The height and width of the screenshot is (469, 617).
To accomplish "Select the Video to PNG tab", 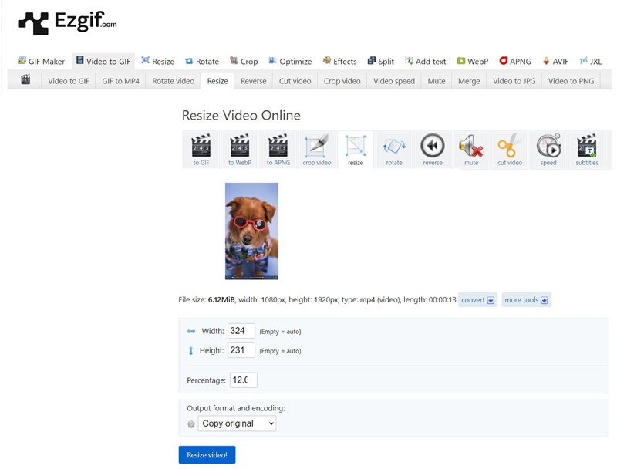I will (x=571, y=81).
